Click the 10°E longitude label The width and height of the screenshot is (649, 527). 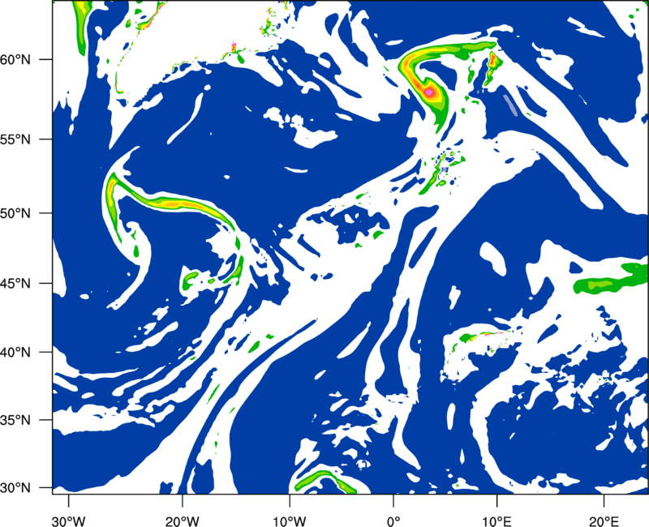[496, 521]
